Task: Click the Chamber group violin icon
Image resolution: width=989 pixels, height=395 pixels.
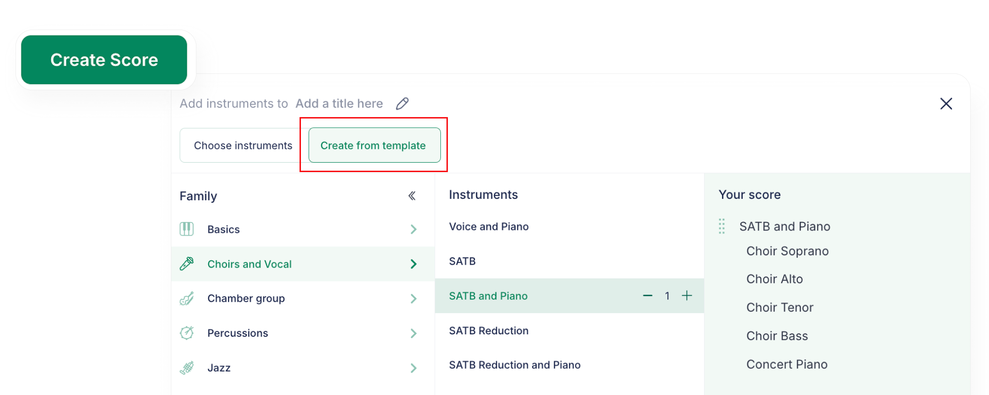Action: [186, 299]
